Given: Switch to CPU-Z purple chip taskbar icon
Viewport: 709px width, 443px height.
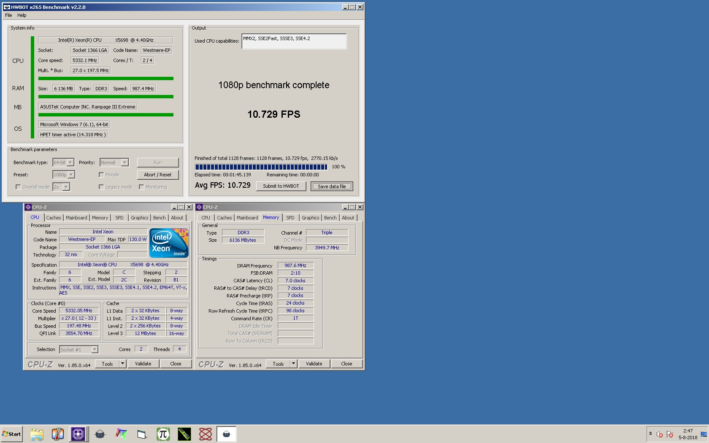Looking at the screenshot, I should pos(78,434).
